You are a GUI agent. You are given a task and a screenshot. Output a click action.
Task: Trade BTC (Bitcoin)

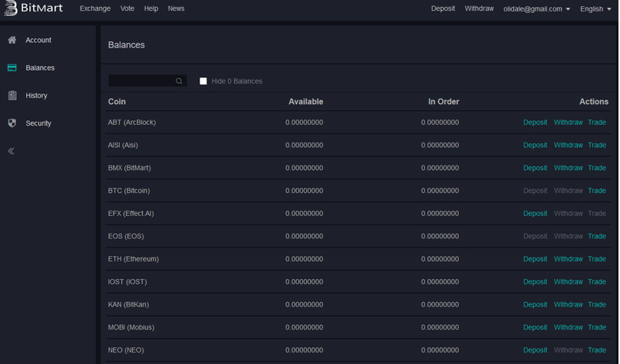[597, 191]
